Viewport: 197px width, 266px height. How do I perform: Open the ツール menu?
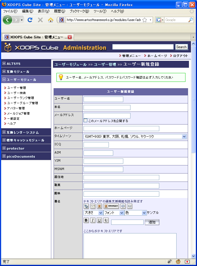100,11
